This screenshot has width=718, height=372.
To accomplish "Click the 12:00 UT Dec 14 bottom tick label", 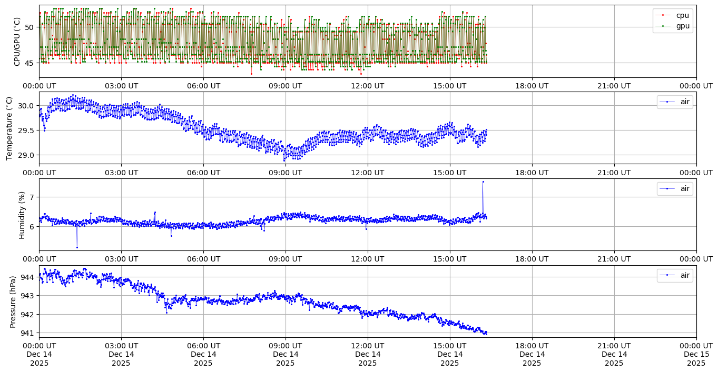I will point(367,354).
